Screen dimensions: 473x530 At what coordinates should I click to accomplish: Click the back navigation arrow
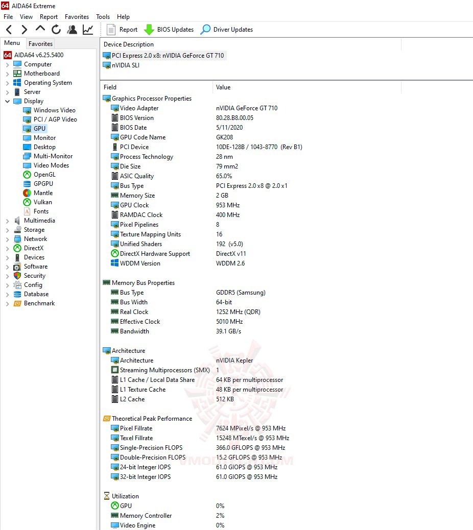8,29
